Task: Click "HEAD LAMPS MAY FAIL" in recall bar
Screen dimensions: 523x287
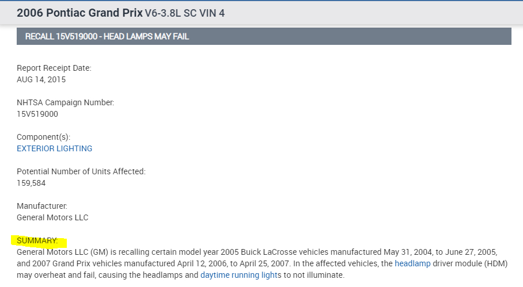Action: (x=146, y=36)
